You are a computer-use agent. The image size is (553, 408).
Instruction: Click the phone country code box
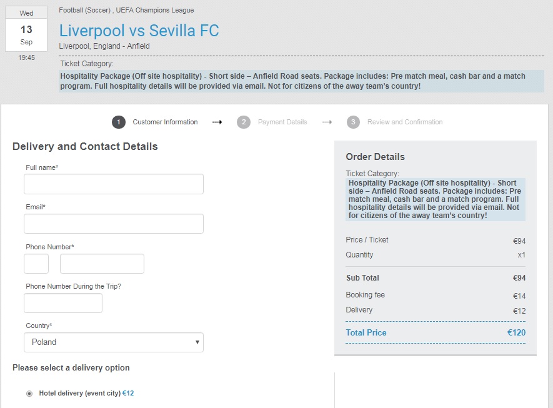(36, 264)
